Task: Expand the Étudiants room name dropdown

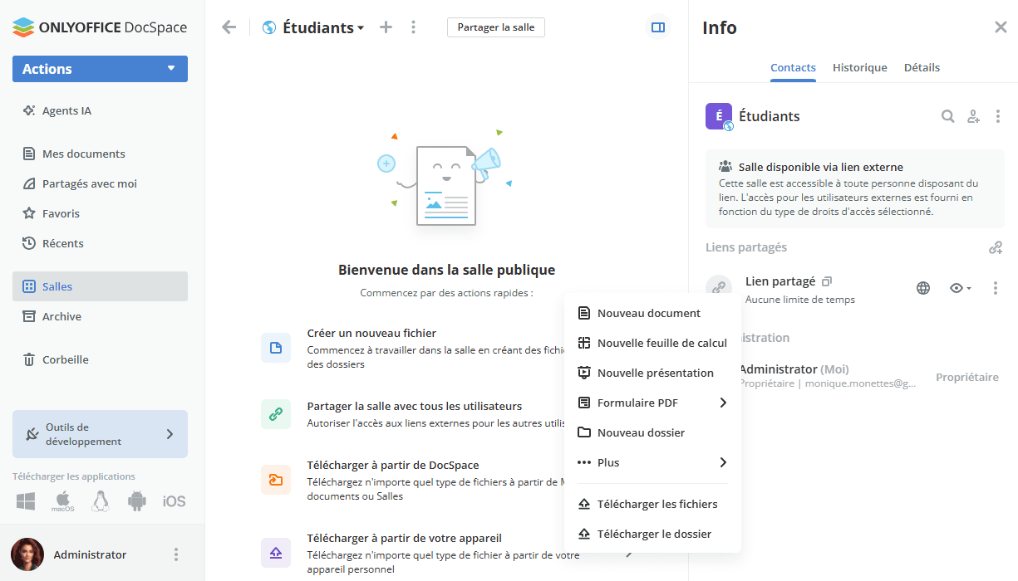Action: (x=361, y=27)
